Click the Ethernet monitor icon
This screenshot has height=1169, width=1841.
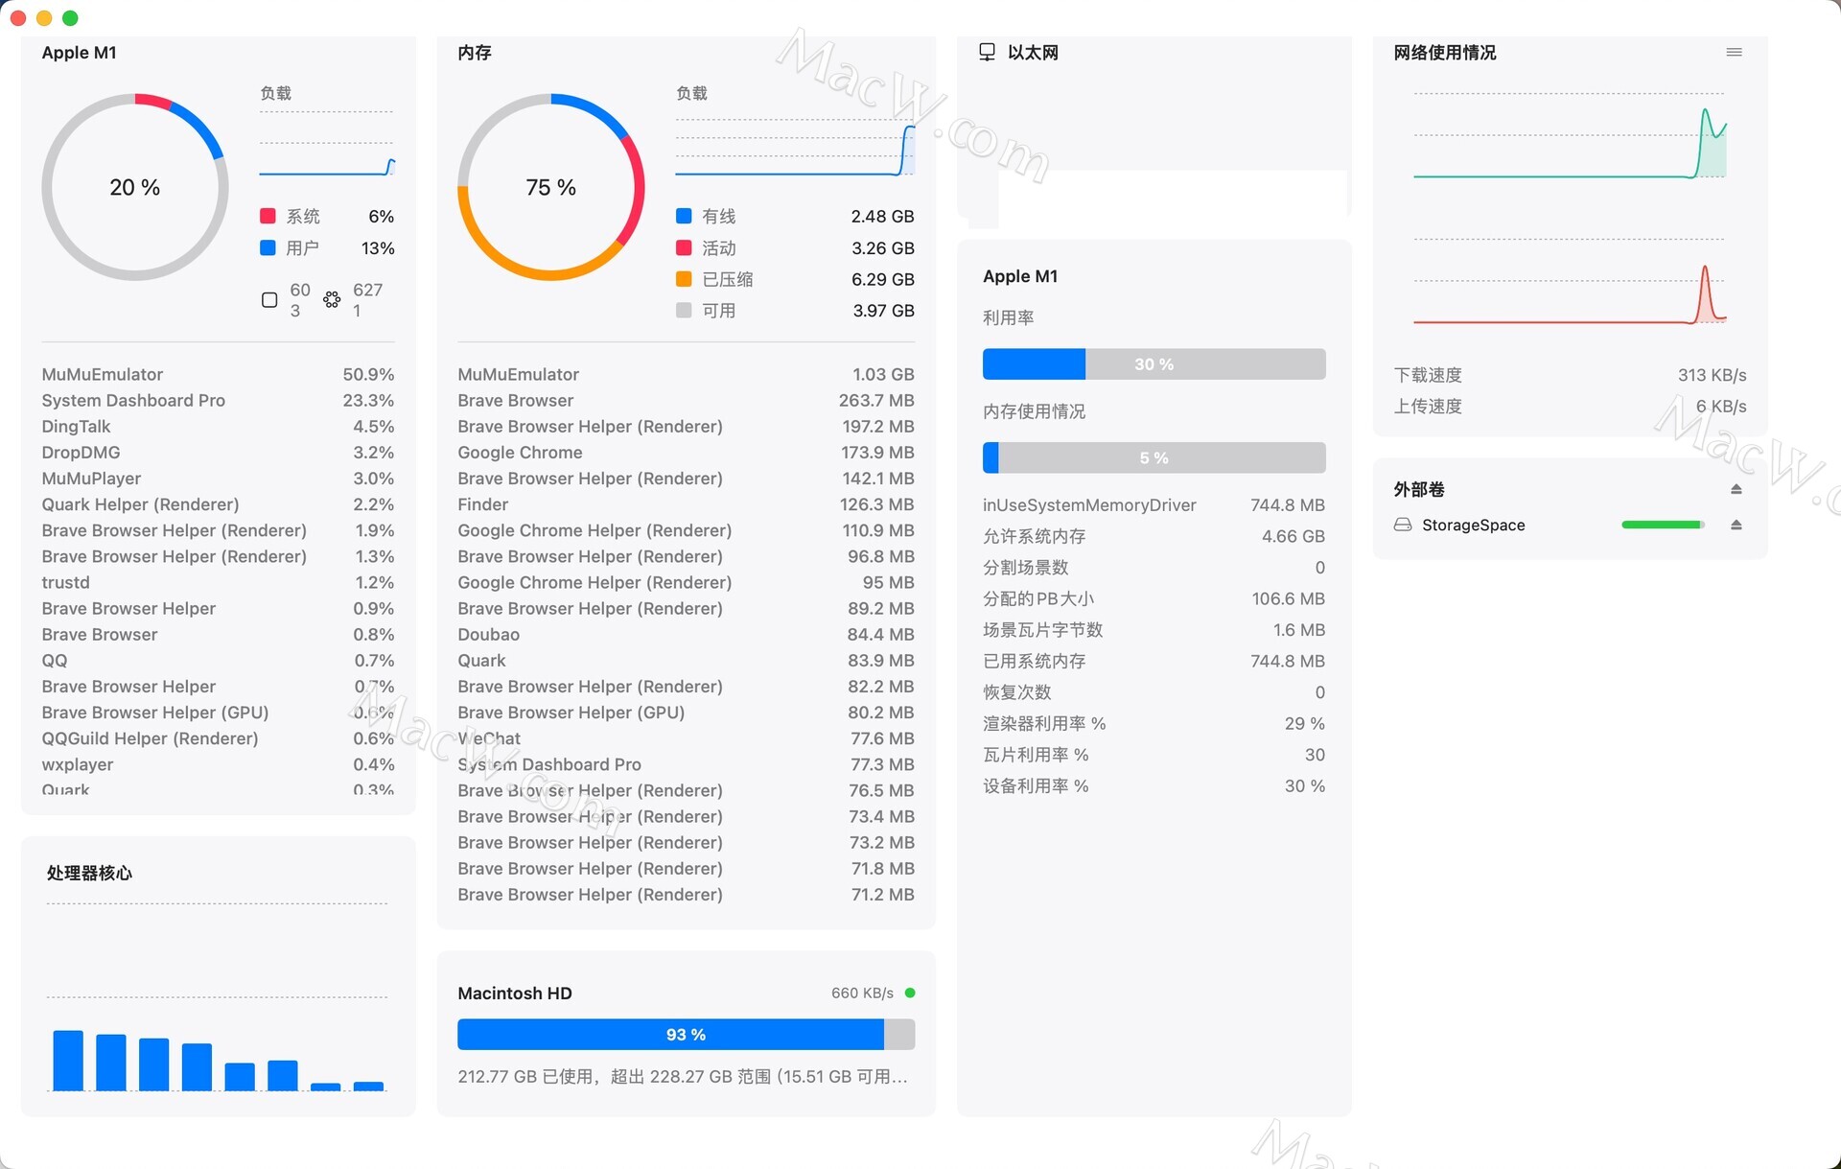coord(987,52)
